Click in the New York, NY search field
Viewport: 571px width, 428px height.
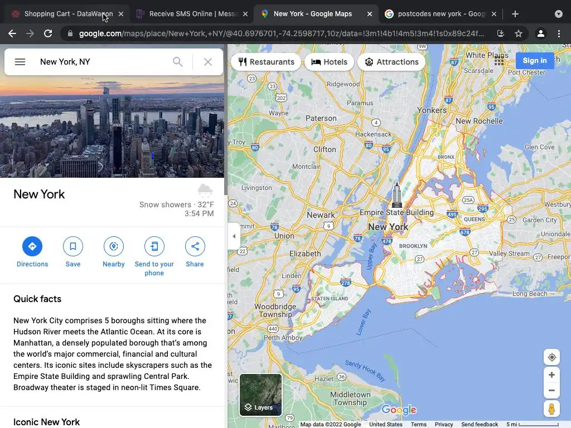[x=102, y=62]
